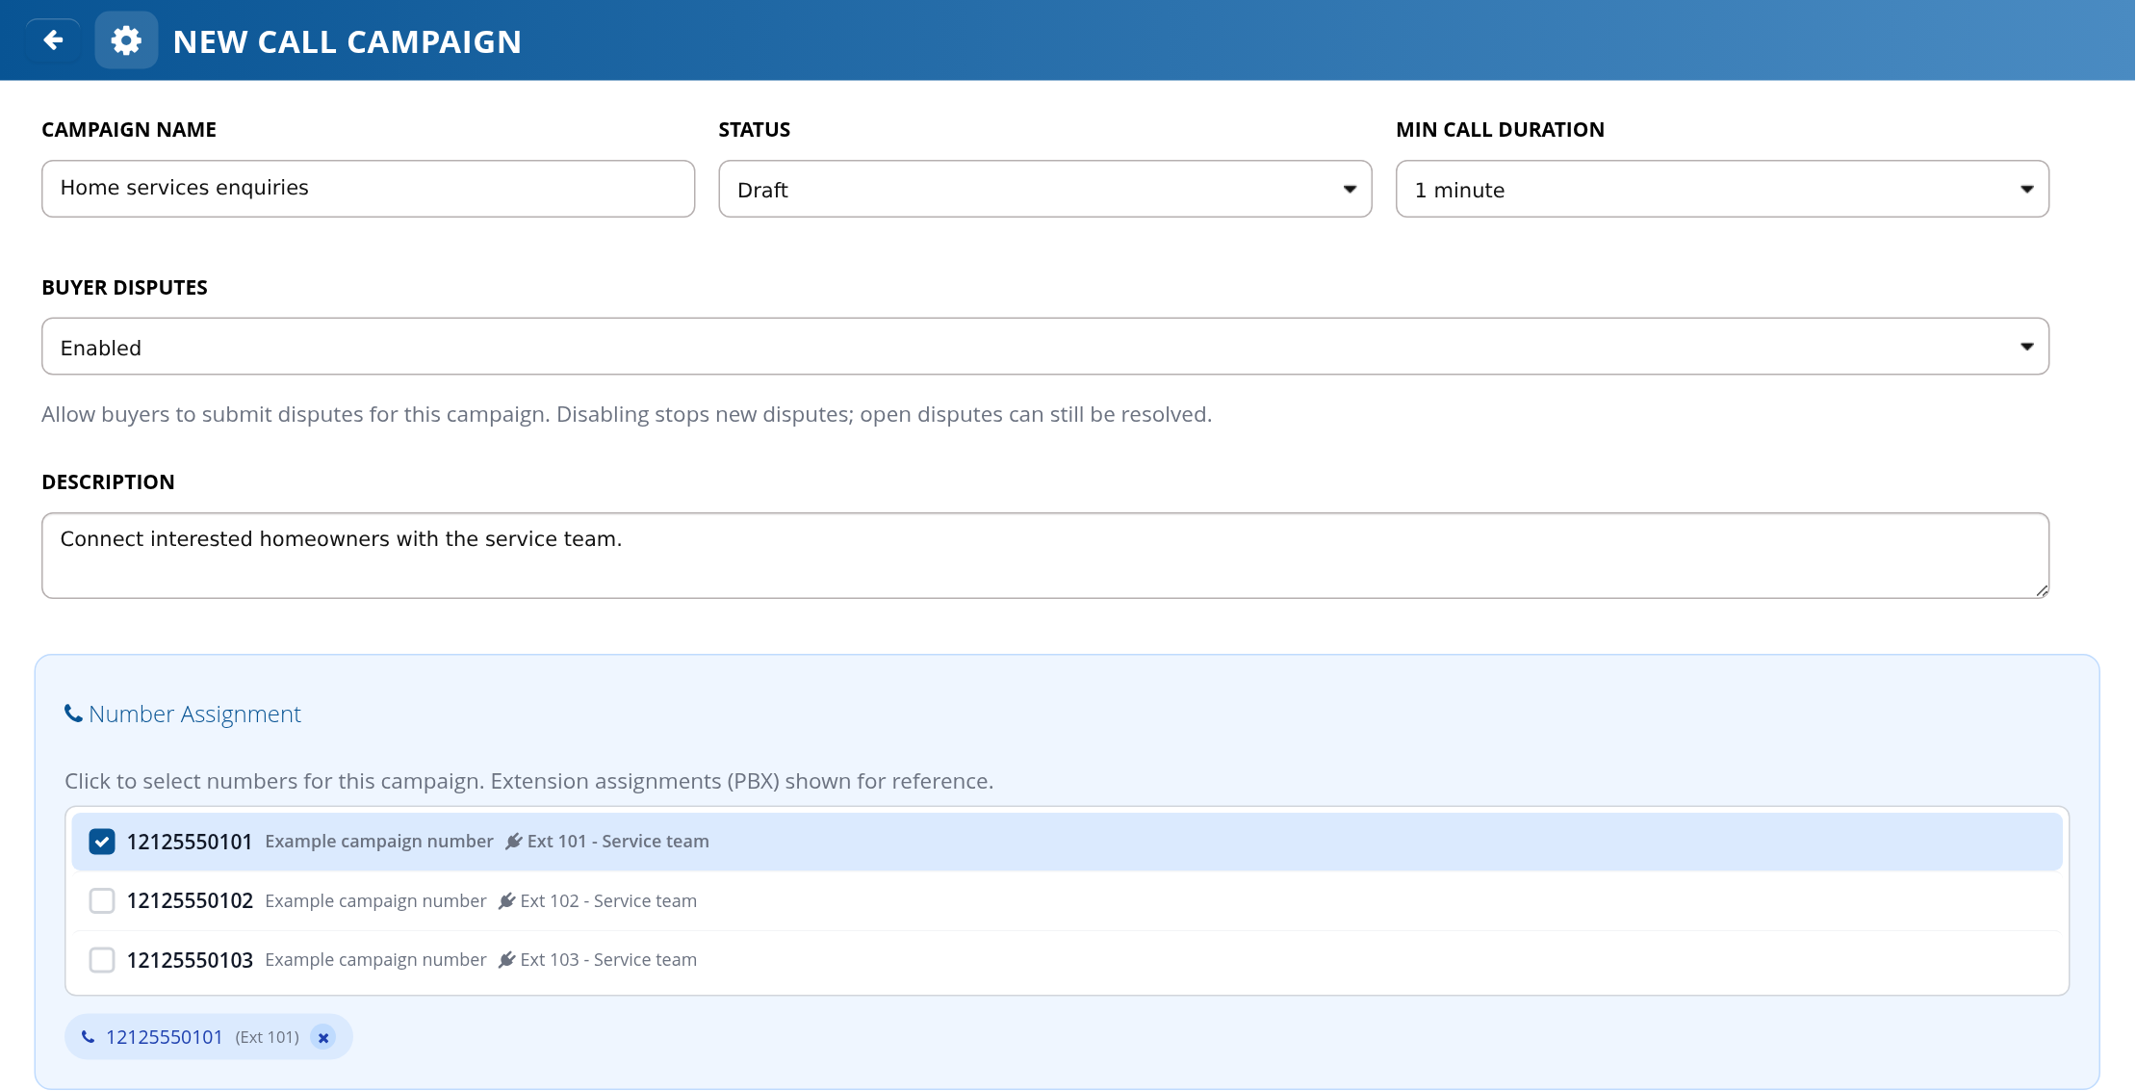
Task: Click 'Example campaign number' on 12125550102 row
Action: click(x=375, y=901)
